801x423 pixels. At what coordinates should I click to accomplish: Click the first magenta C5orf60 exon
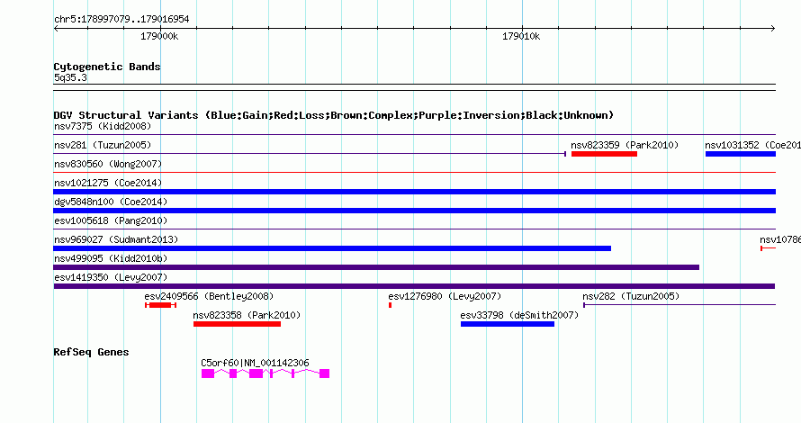(x=208, y=373)
